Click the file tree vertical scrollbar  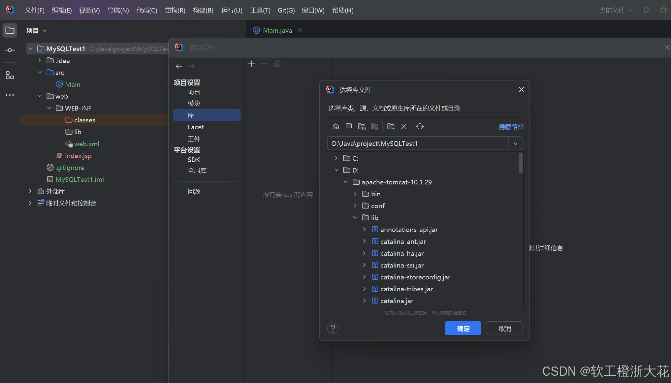click(x=521, y=163)
